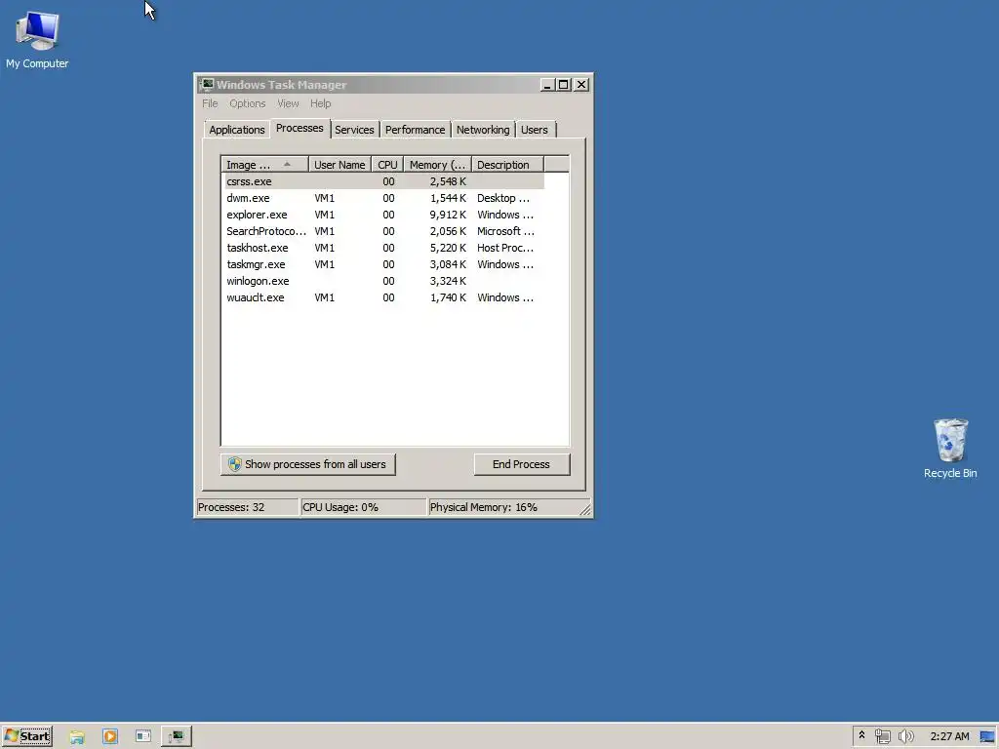
Task: Launch Windows Media Player from taskbar
Action: tap(110, 737)
